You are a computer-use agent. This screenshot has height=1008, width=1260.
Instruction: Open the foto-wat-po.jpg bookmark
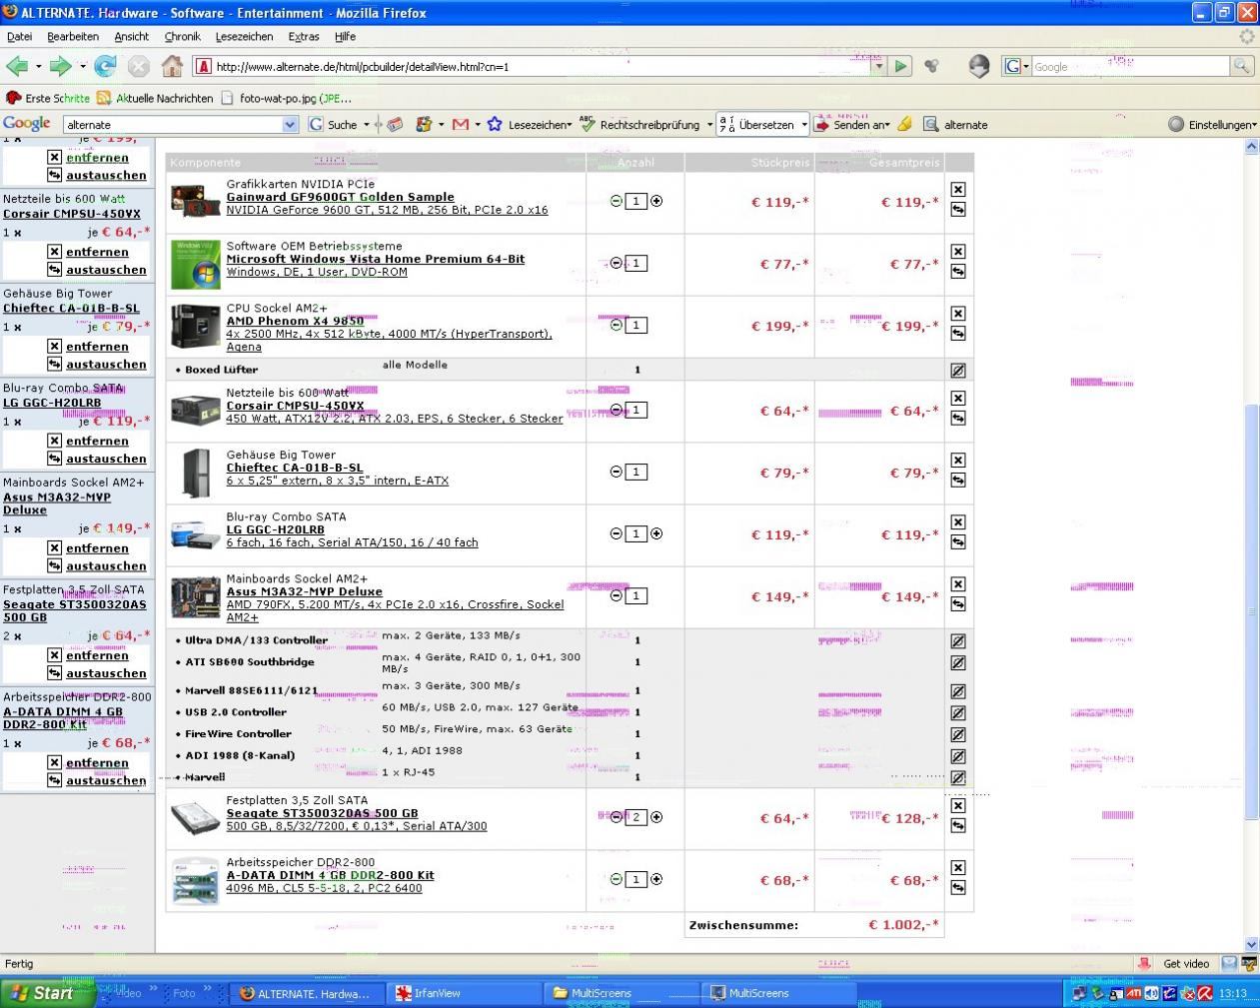point(287,98)
